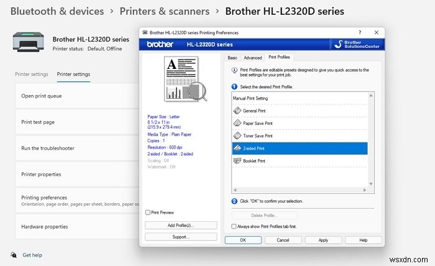Image resolution: width=435 pixels, height=266 pixels.
Task: Select Paper Save Print profile text
Action: tap(258, 123)
